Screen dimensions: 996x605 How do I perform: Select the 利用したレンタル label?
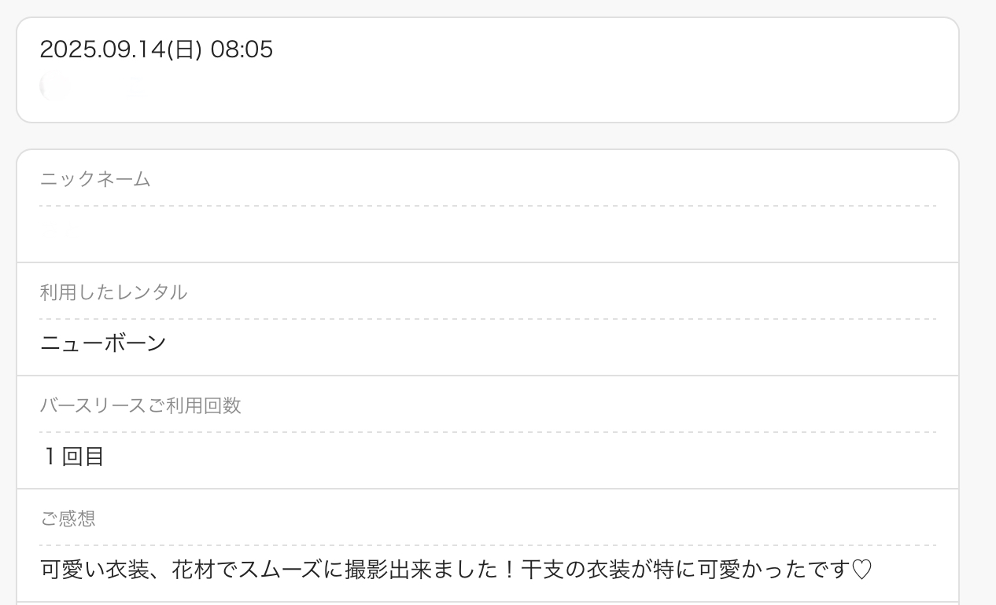point(113,292)
